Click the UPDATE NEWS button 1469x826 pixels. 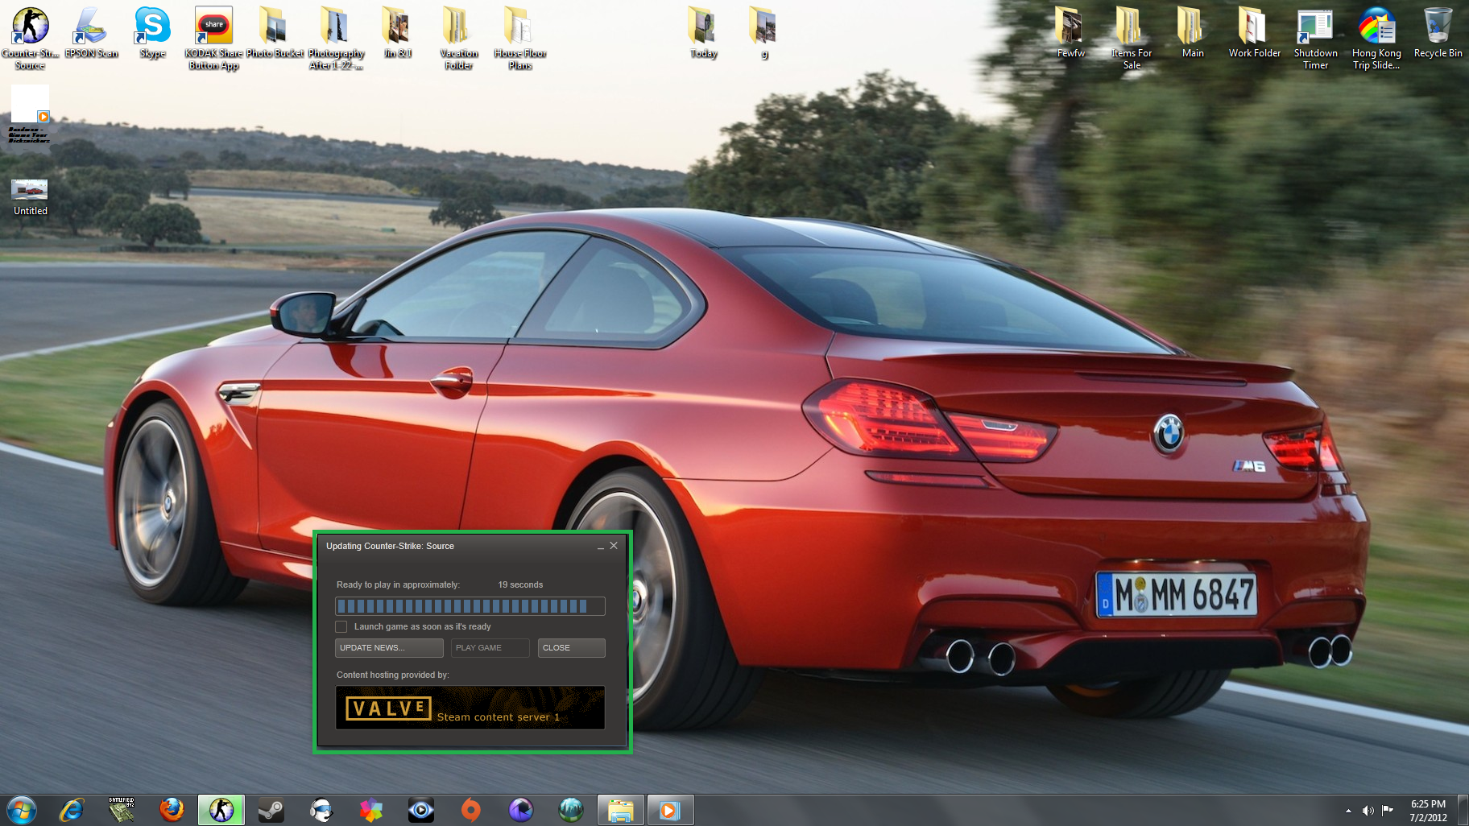click(x=389, y=648)
